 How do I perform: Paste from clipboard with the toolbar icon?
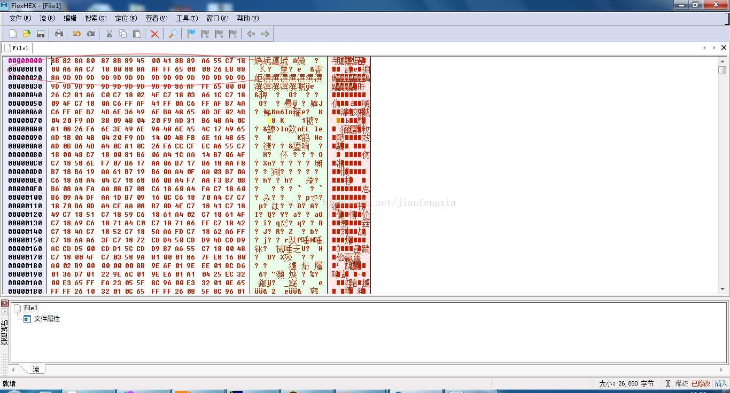click(137, 34)
